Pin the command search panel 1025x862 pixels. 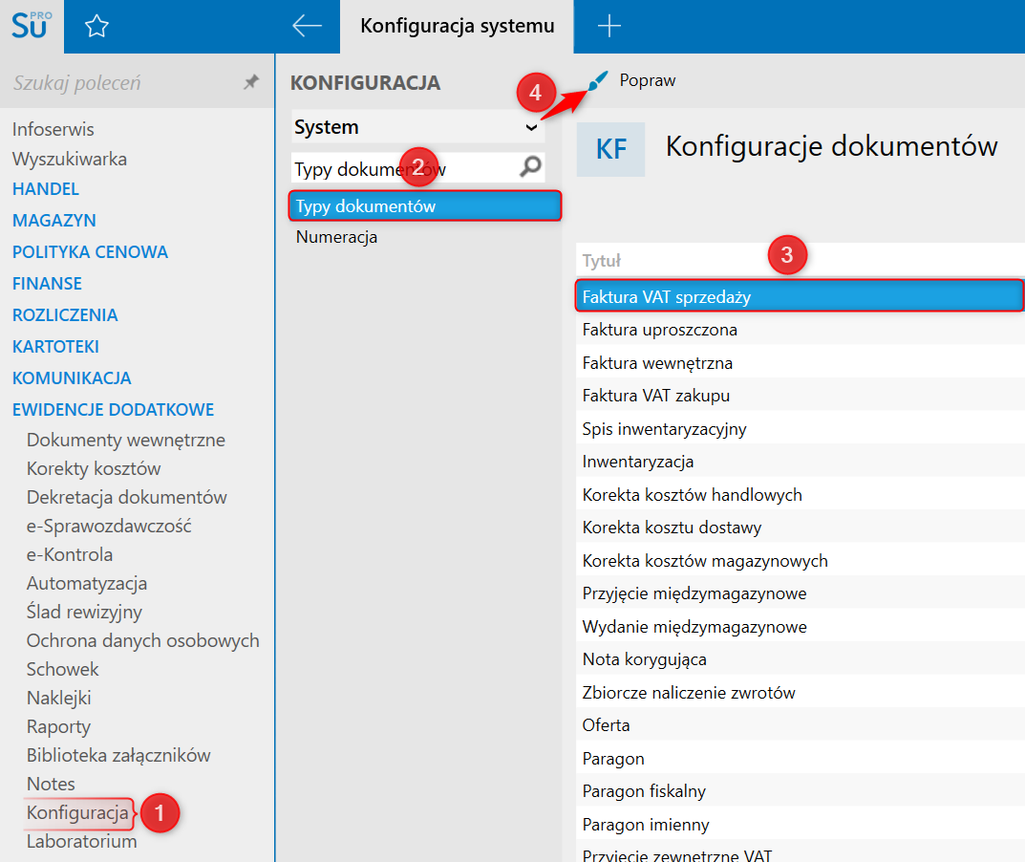[x=251, y=82]
